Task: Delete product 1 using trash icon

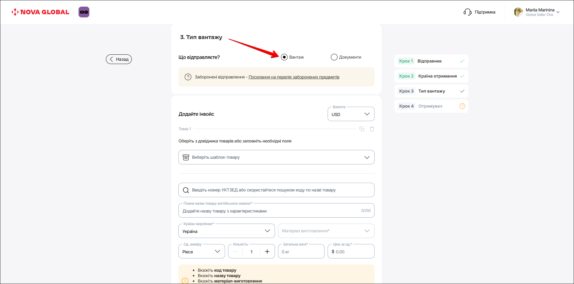Action: coord(372,129)
